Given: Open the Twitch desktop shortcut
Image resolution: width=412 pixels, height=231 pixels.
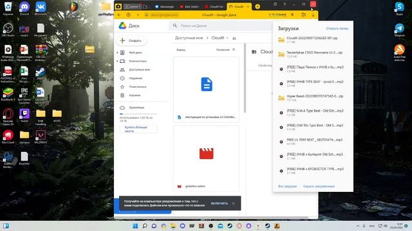Looking at the screenshot, I should [x=24, y=116].
